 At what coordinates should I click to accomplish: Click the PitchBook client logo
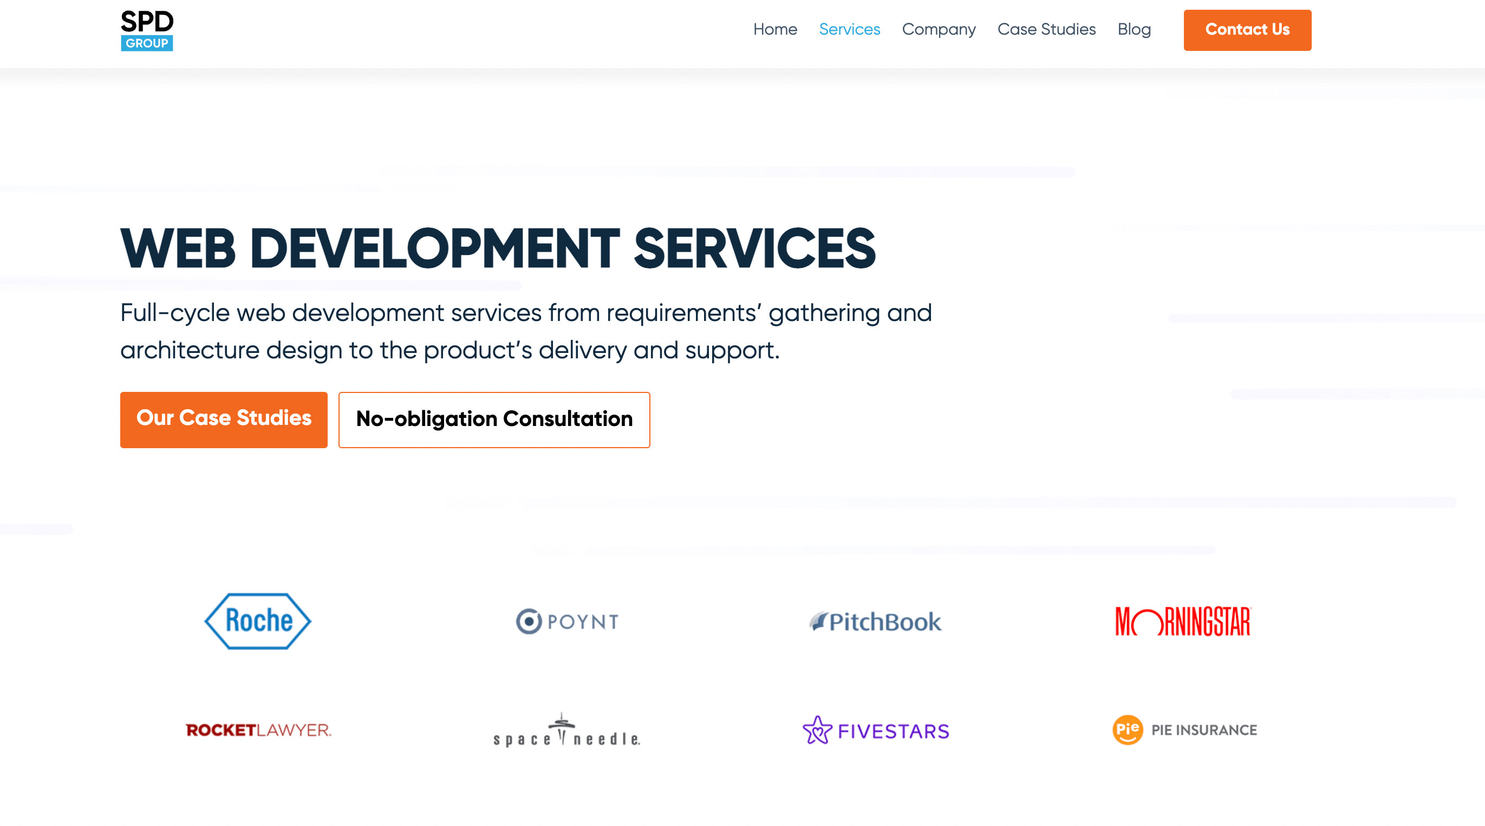[x=875, y=621]
